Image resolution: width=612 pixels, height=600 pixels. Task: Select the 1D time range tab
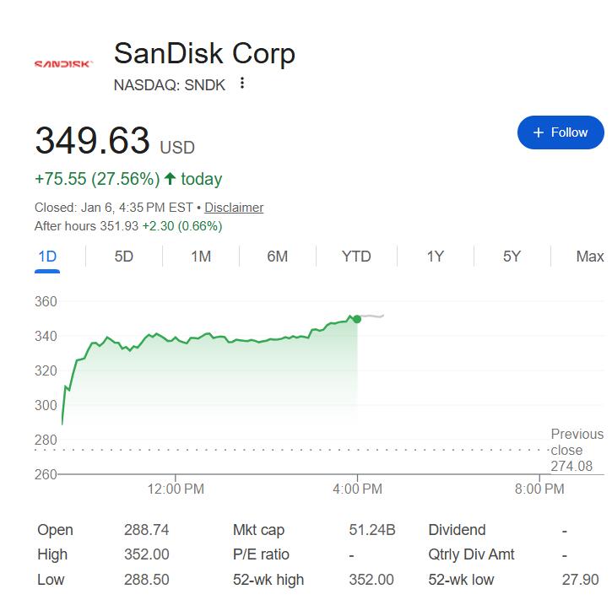[x=47, y=257]
